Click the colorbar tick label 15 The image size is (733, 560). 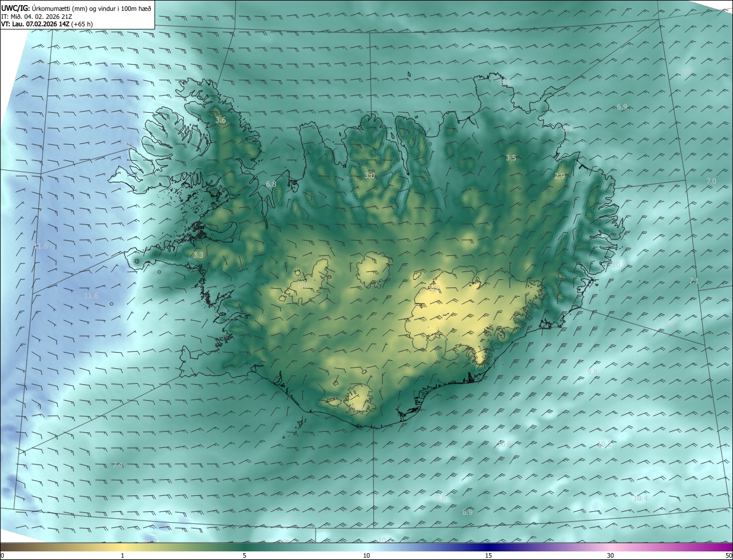(488, 555)
